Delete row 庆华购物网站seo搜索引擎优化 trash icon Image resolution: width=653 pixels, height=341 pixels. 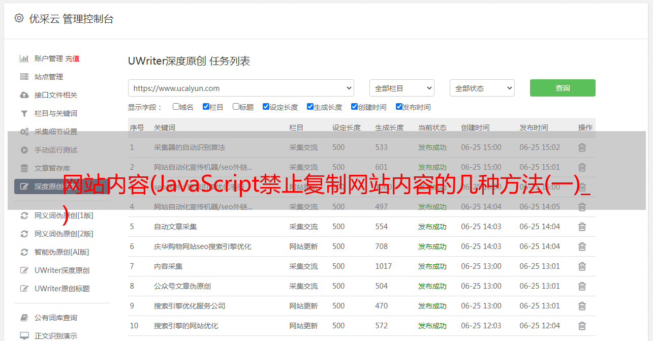click(582, 246)
